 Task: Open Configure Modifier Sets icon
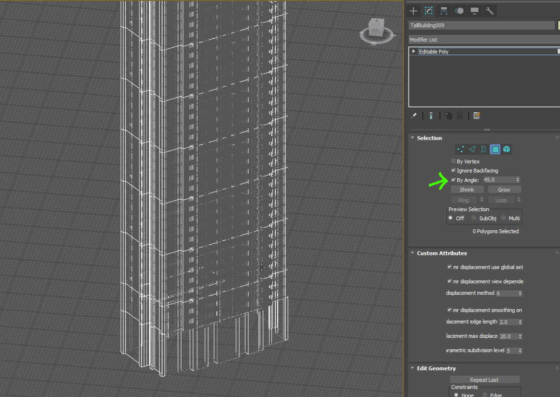coord(476,116)
